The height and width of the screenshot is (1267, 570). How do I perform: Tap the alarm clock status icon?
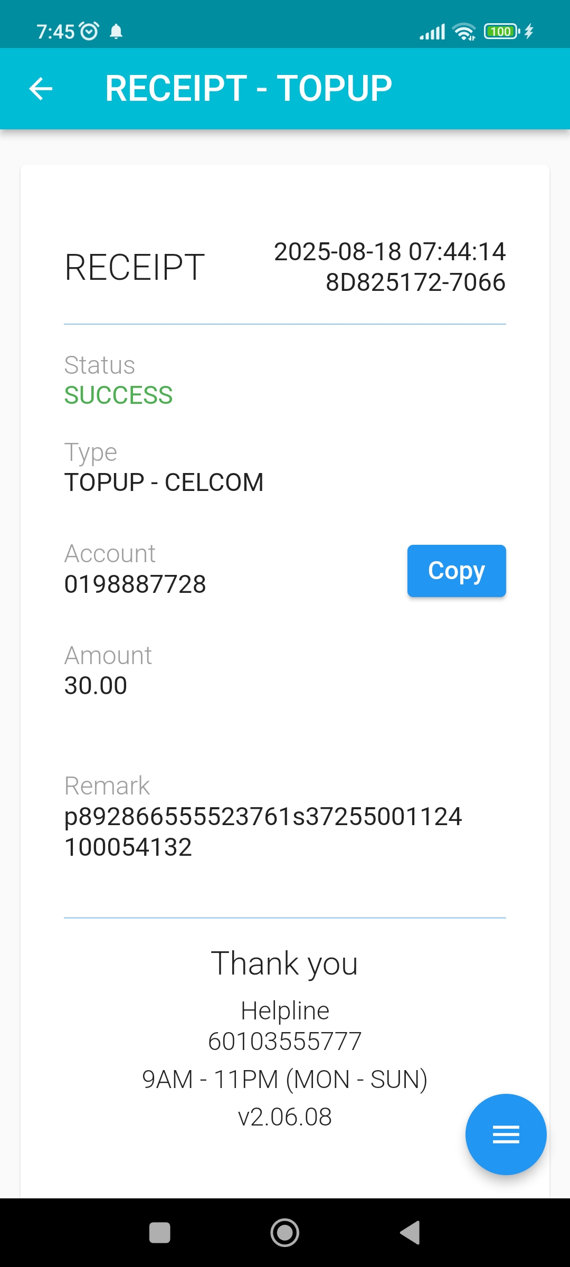click(x=89, y=31)
